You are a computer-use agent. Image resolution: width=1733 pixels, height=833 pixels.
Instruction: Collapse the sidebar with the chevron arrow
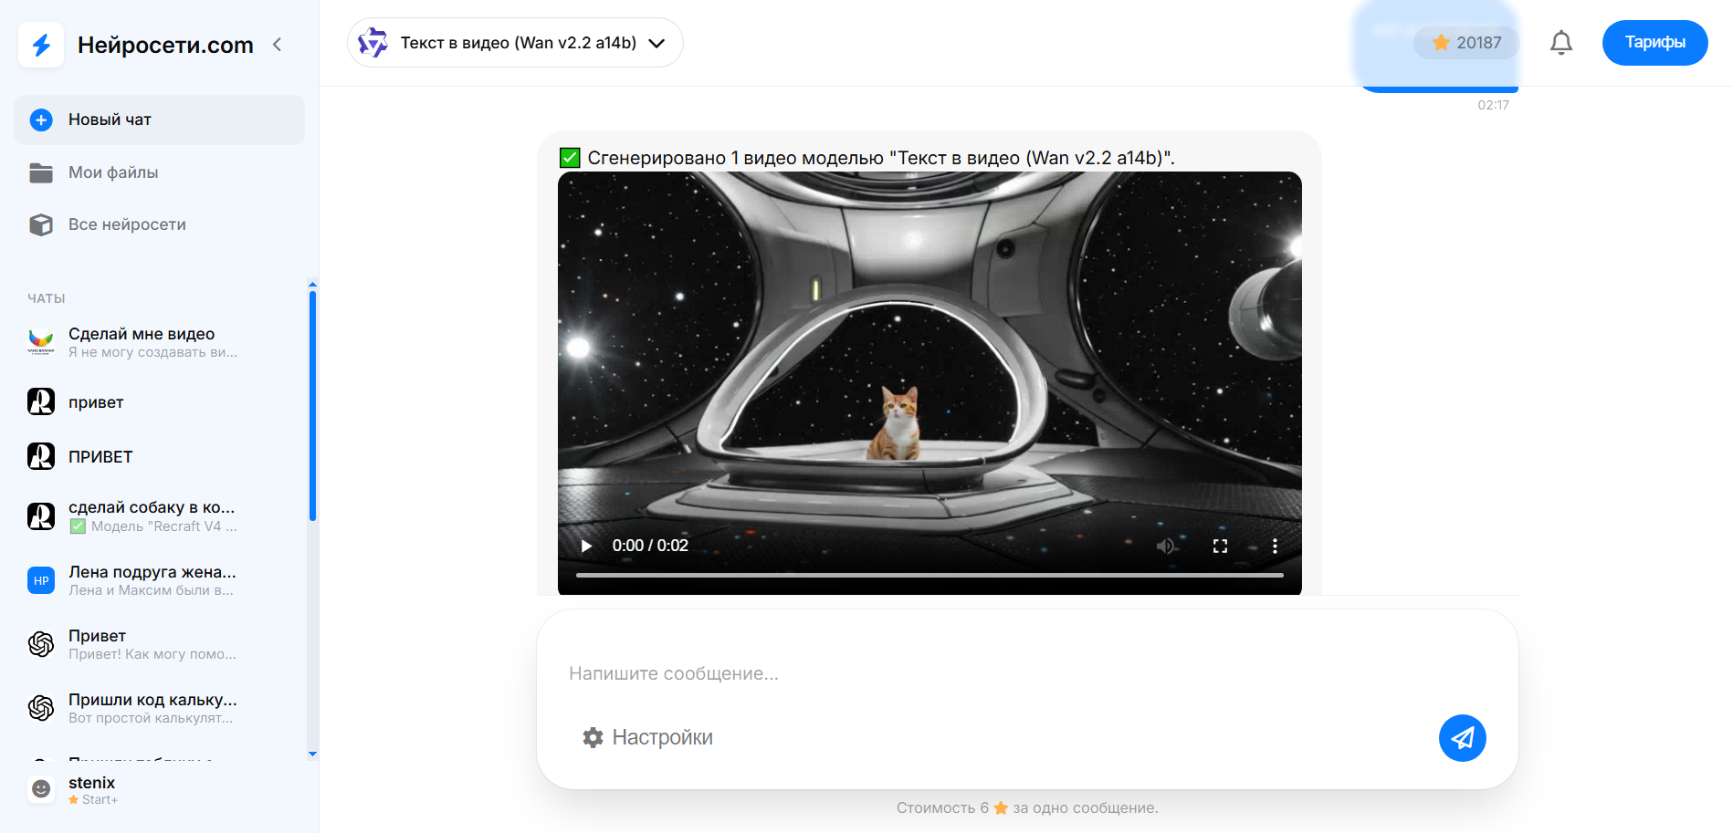(x=278, y=45)
